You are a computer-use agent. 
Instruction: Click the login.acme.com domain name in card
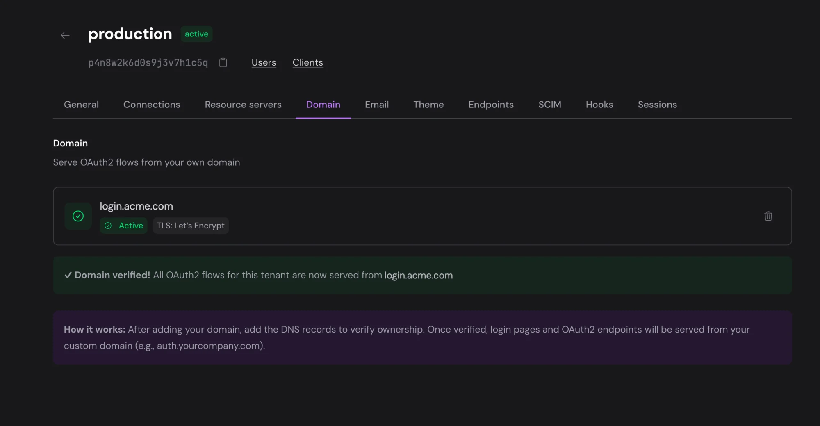(x=136, y=206)
